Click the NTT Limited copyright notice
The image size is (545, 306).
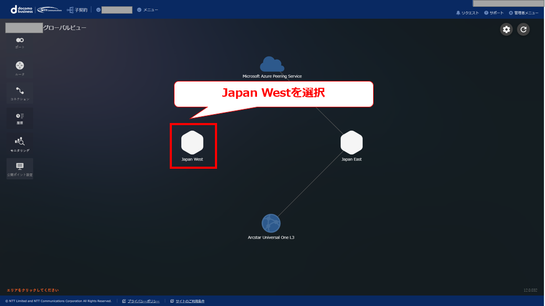coord(58,301)
